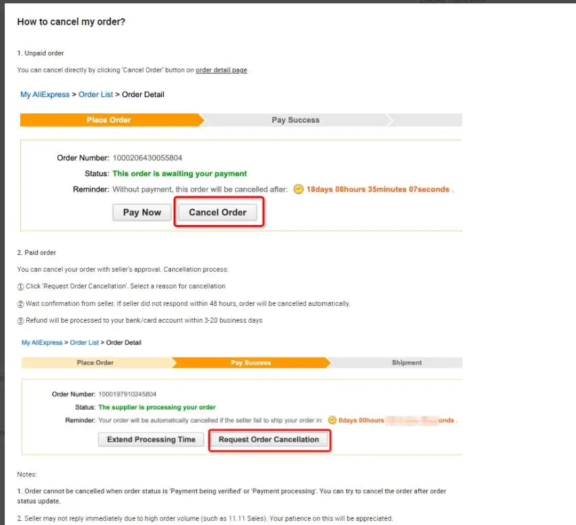This screenshot has height=525, width=576.
Task: Select the grey Pay Success progress step
Action: point(295,120)
